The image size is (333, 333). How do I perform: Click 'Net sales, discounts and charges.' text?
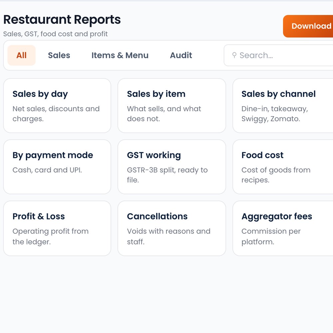56,114
